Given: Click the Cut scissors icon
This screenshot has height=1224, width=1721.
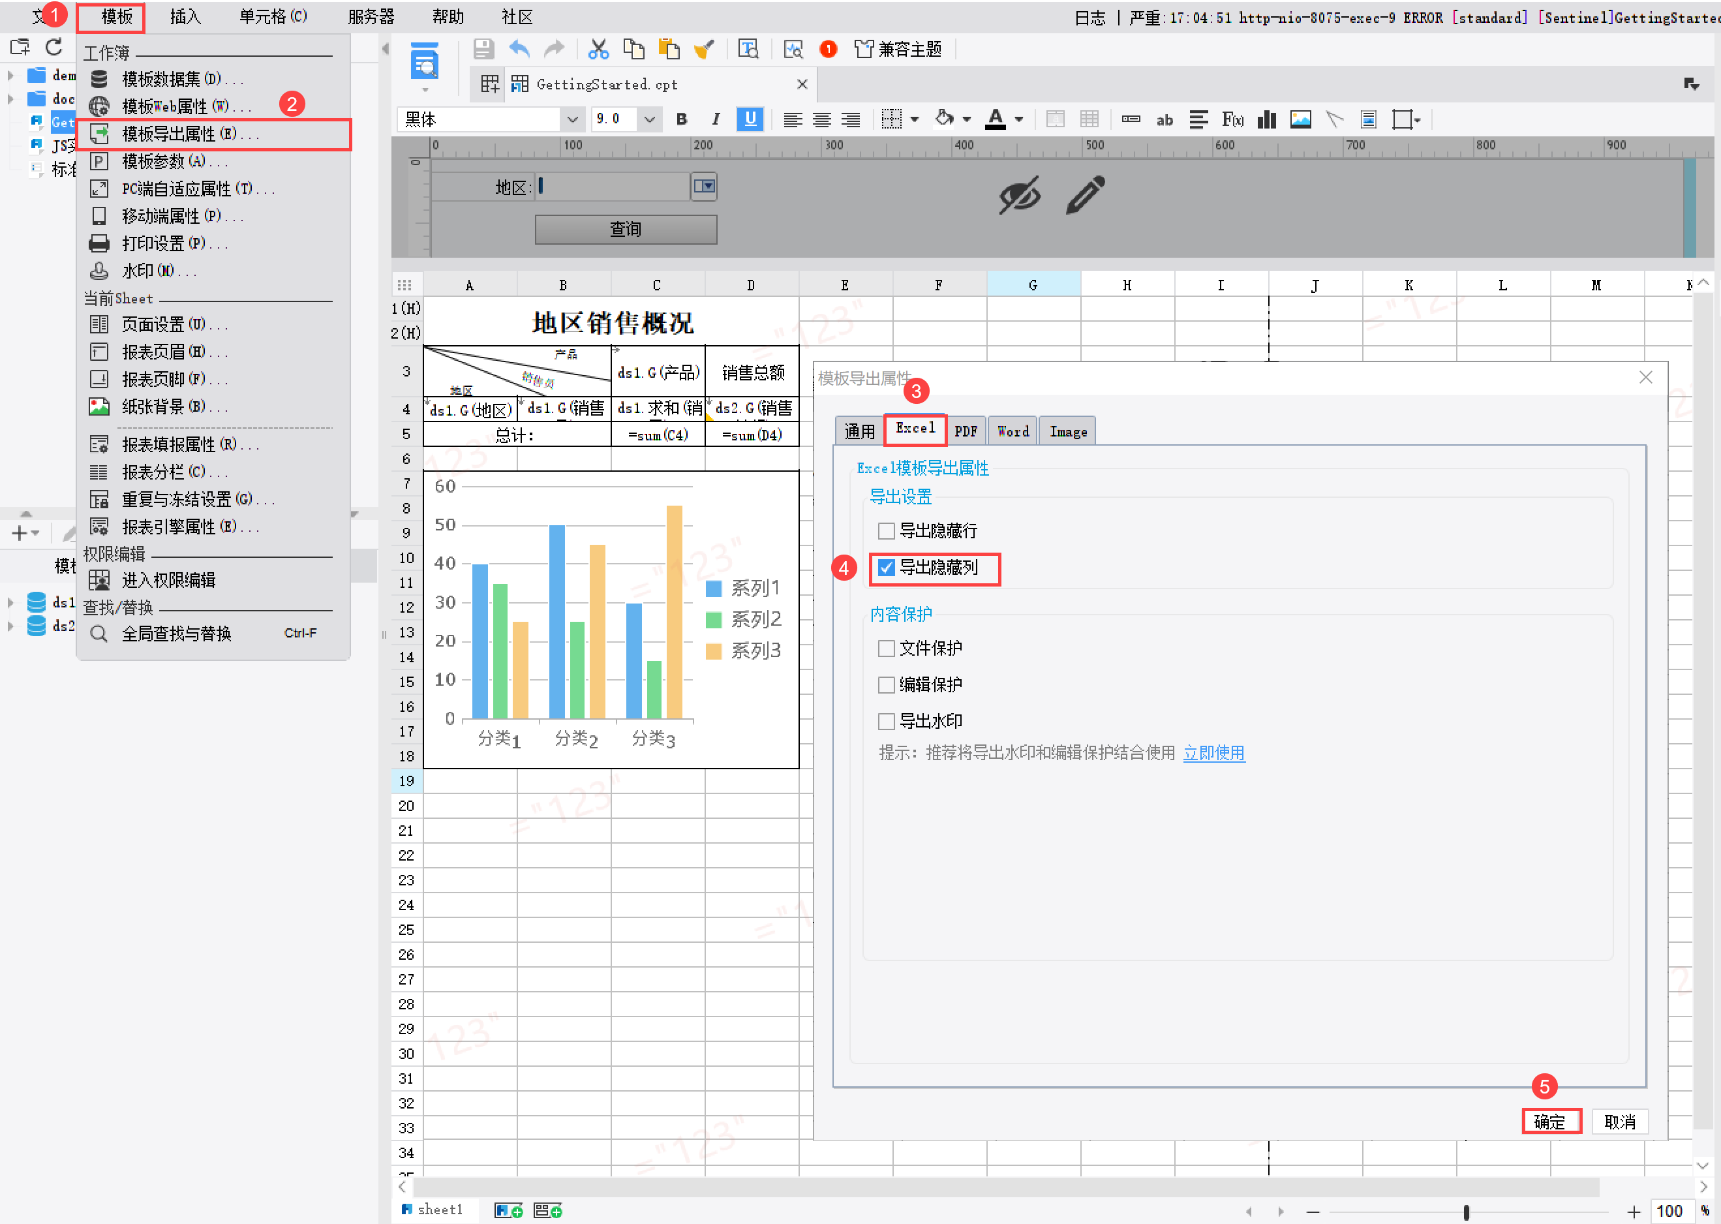Looking at the screenshot, I should [598, 50].
